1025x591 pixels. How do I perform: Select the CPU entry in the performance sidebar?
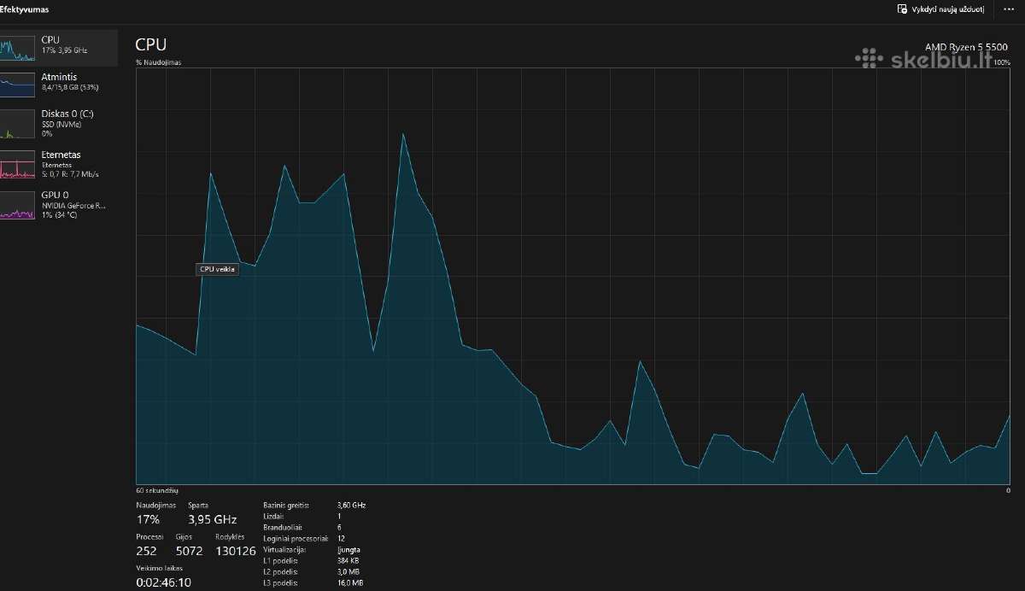pos(58,48)
